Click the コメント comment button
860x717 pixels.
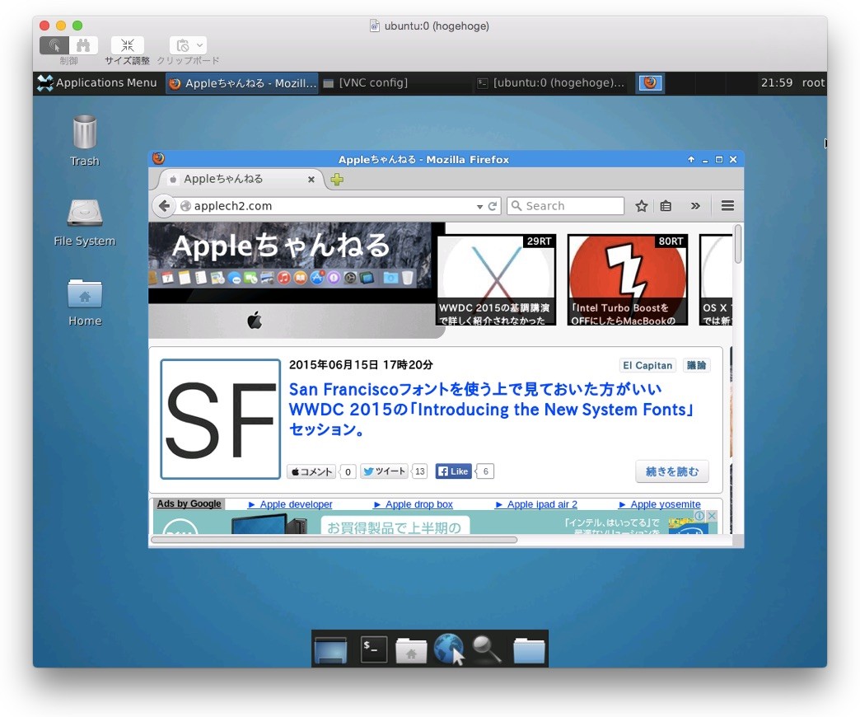(x=311, y=471)
